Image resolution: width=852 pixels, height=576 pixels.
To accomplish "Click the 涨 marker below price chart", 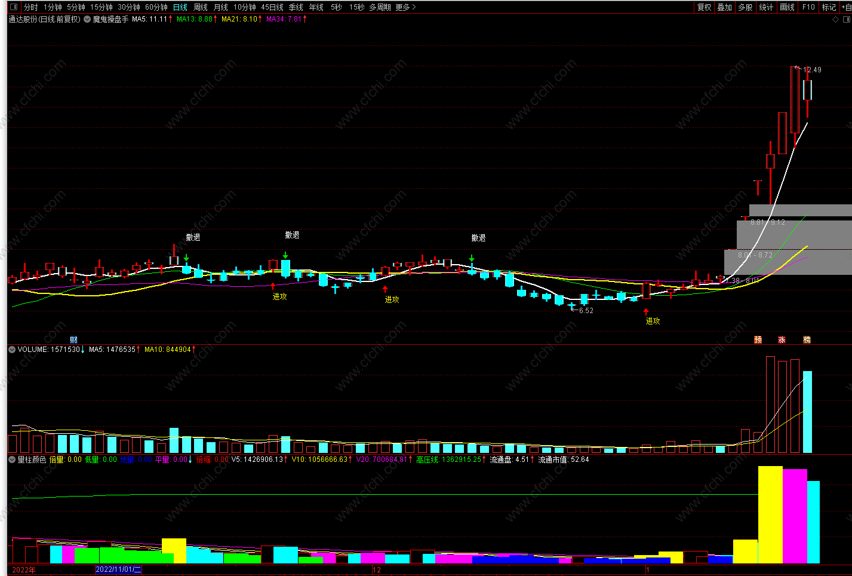I will [x=782, y=340].
